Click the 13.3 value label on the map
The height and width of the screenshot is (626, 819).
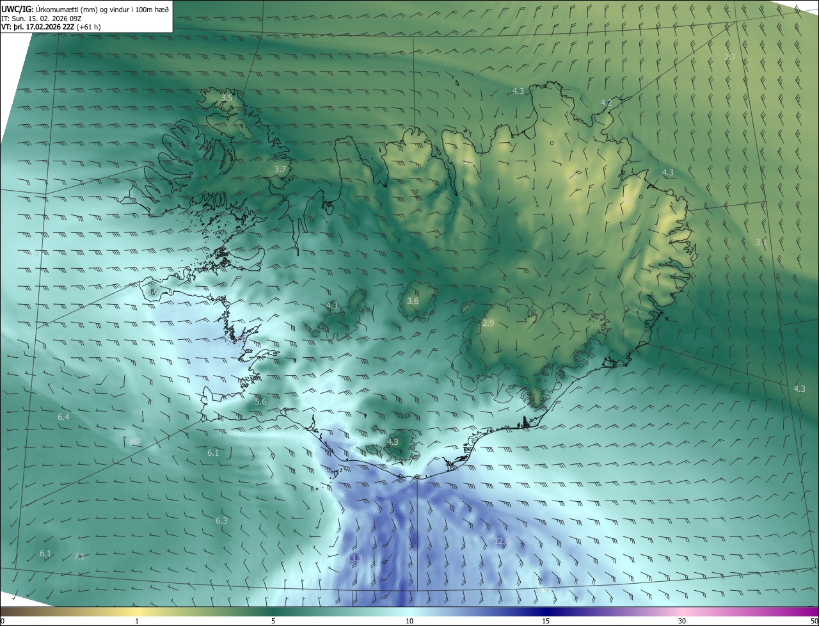click(354, 559)
